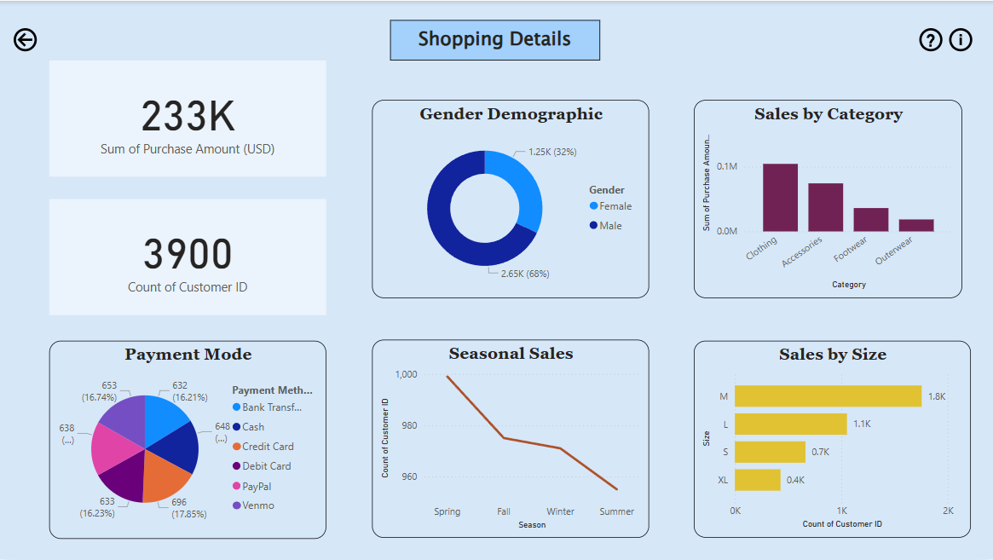Click the Credit Card legend entry

[263, 447]
